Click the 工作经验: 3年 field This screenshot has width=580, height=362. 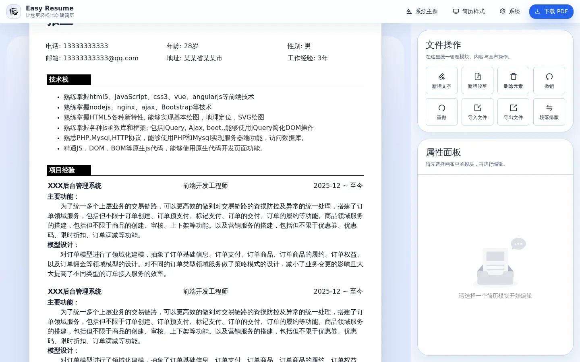(308, 58)
